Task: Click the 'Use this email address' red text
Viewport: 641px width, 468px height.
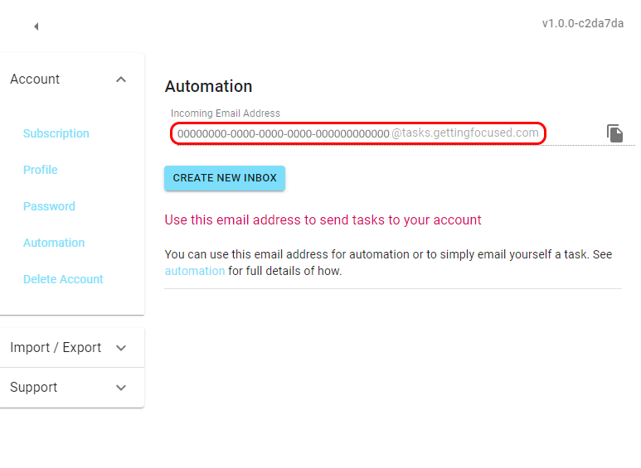Action: (x=323, y=220)
